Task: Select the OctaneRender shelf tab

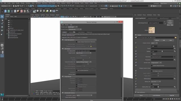Action: pyautogui.click(x=104, y=9)
